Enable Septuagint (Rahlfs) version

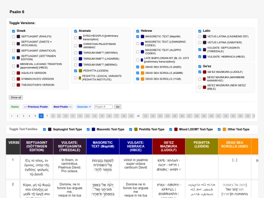14,37
